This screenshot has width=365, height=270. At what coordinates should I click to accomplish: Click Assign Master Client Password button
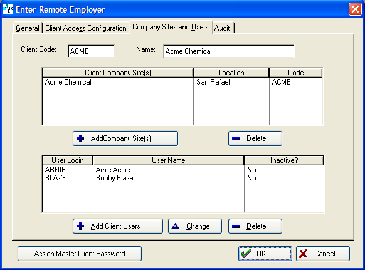coord(80,254)
